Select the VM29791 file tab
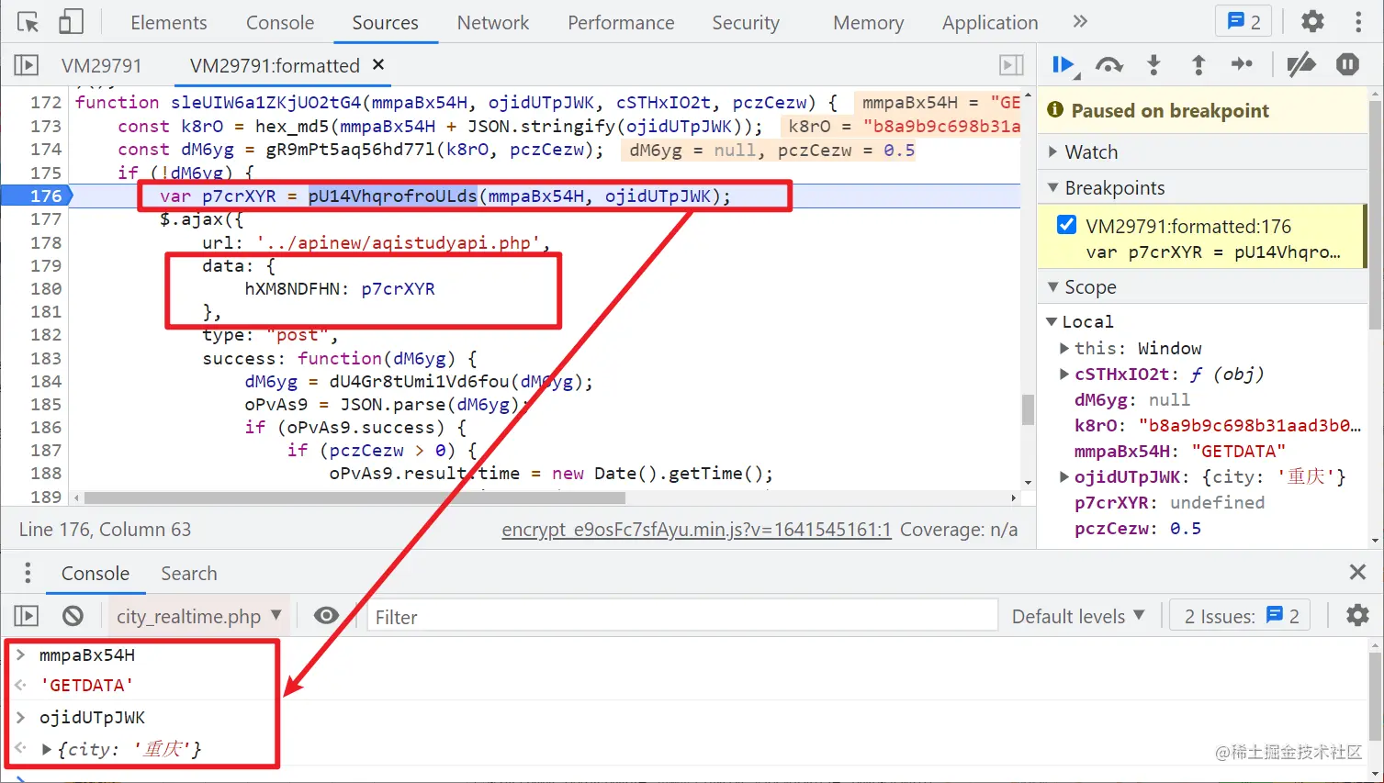Viewport: 1384px width, 783px height. [102, 65]
